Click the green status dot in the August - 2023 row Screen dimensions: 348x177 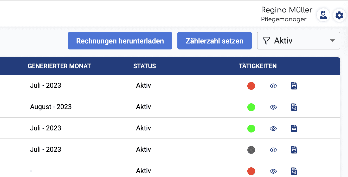[251, 107]
